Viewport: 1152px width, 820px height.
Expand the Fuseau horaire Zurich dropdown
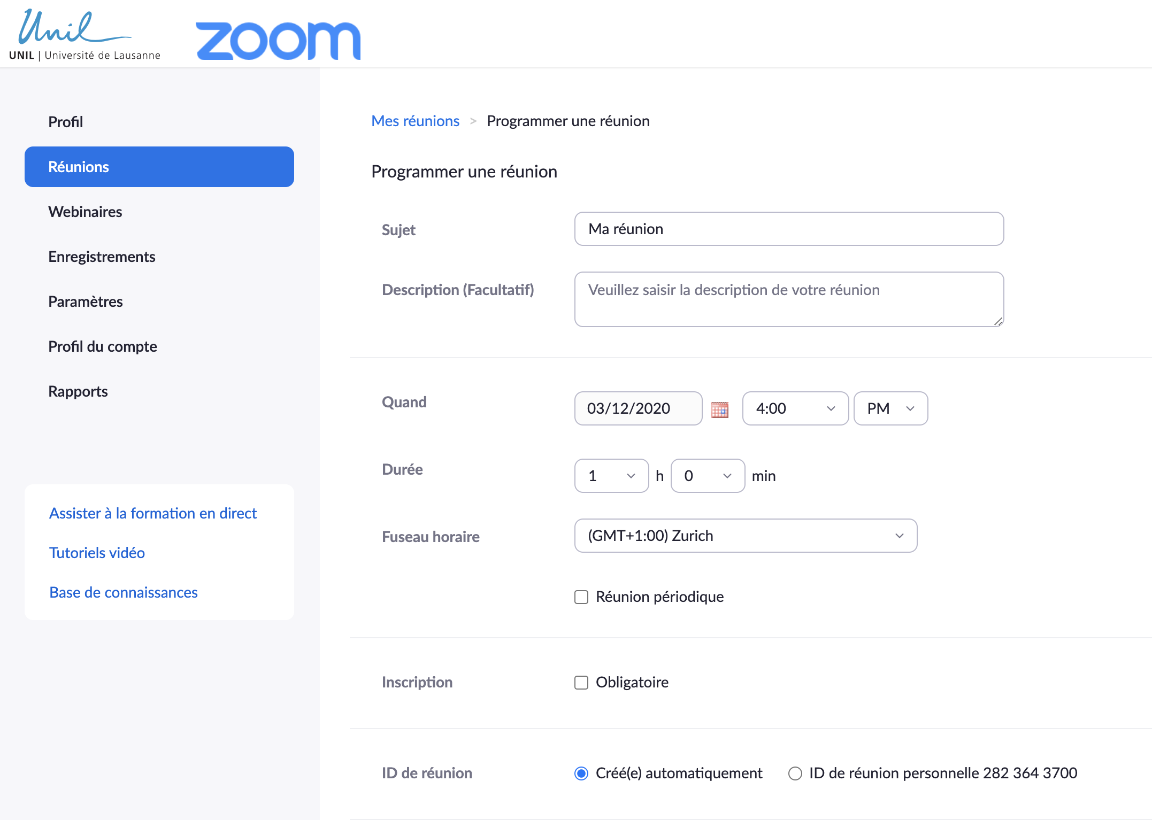click(746, 536)
